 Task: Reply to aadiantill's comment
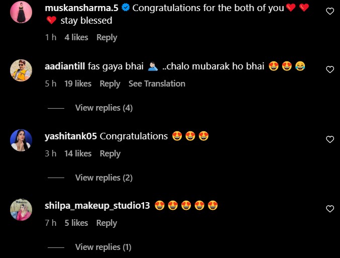coord(110,83)
